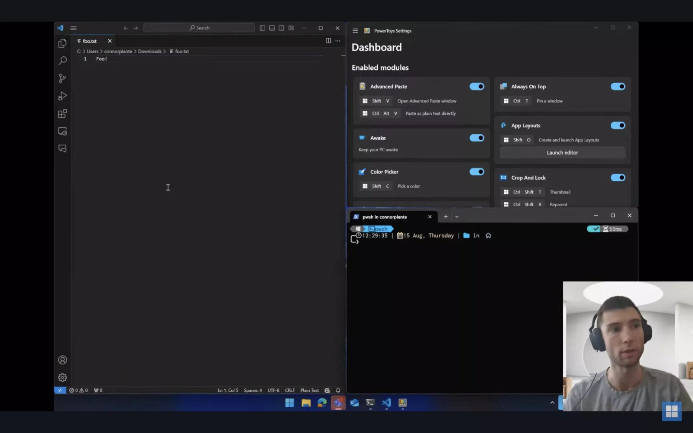The width and height of the screenshot is (693, 433).
Task: Open the PowerToys navigation hamburger menu
Action: (355, 30)
